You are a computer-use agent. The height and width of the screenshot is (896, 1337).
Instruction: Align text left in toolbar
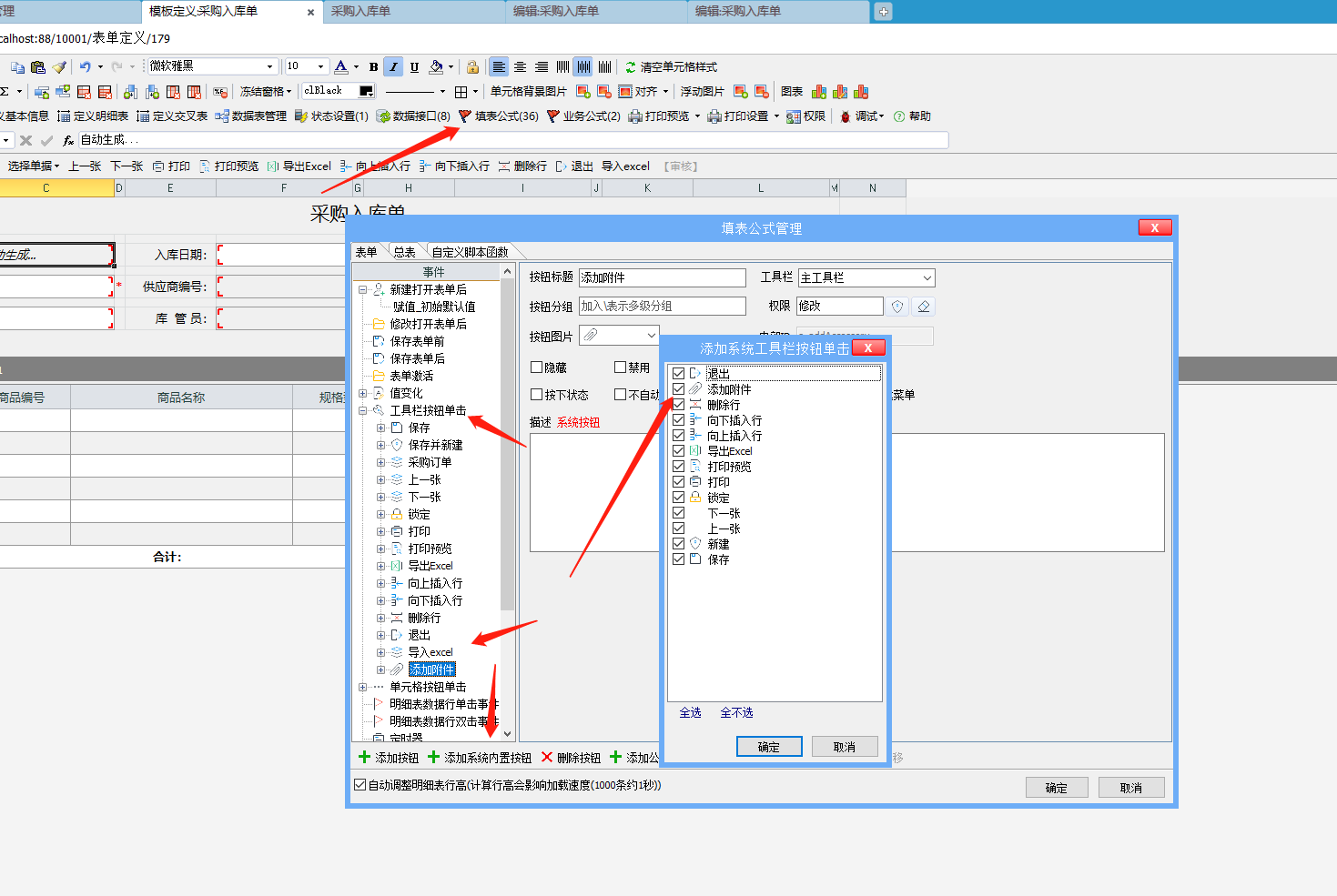click(x=499, y=66)
